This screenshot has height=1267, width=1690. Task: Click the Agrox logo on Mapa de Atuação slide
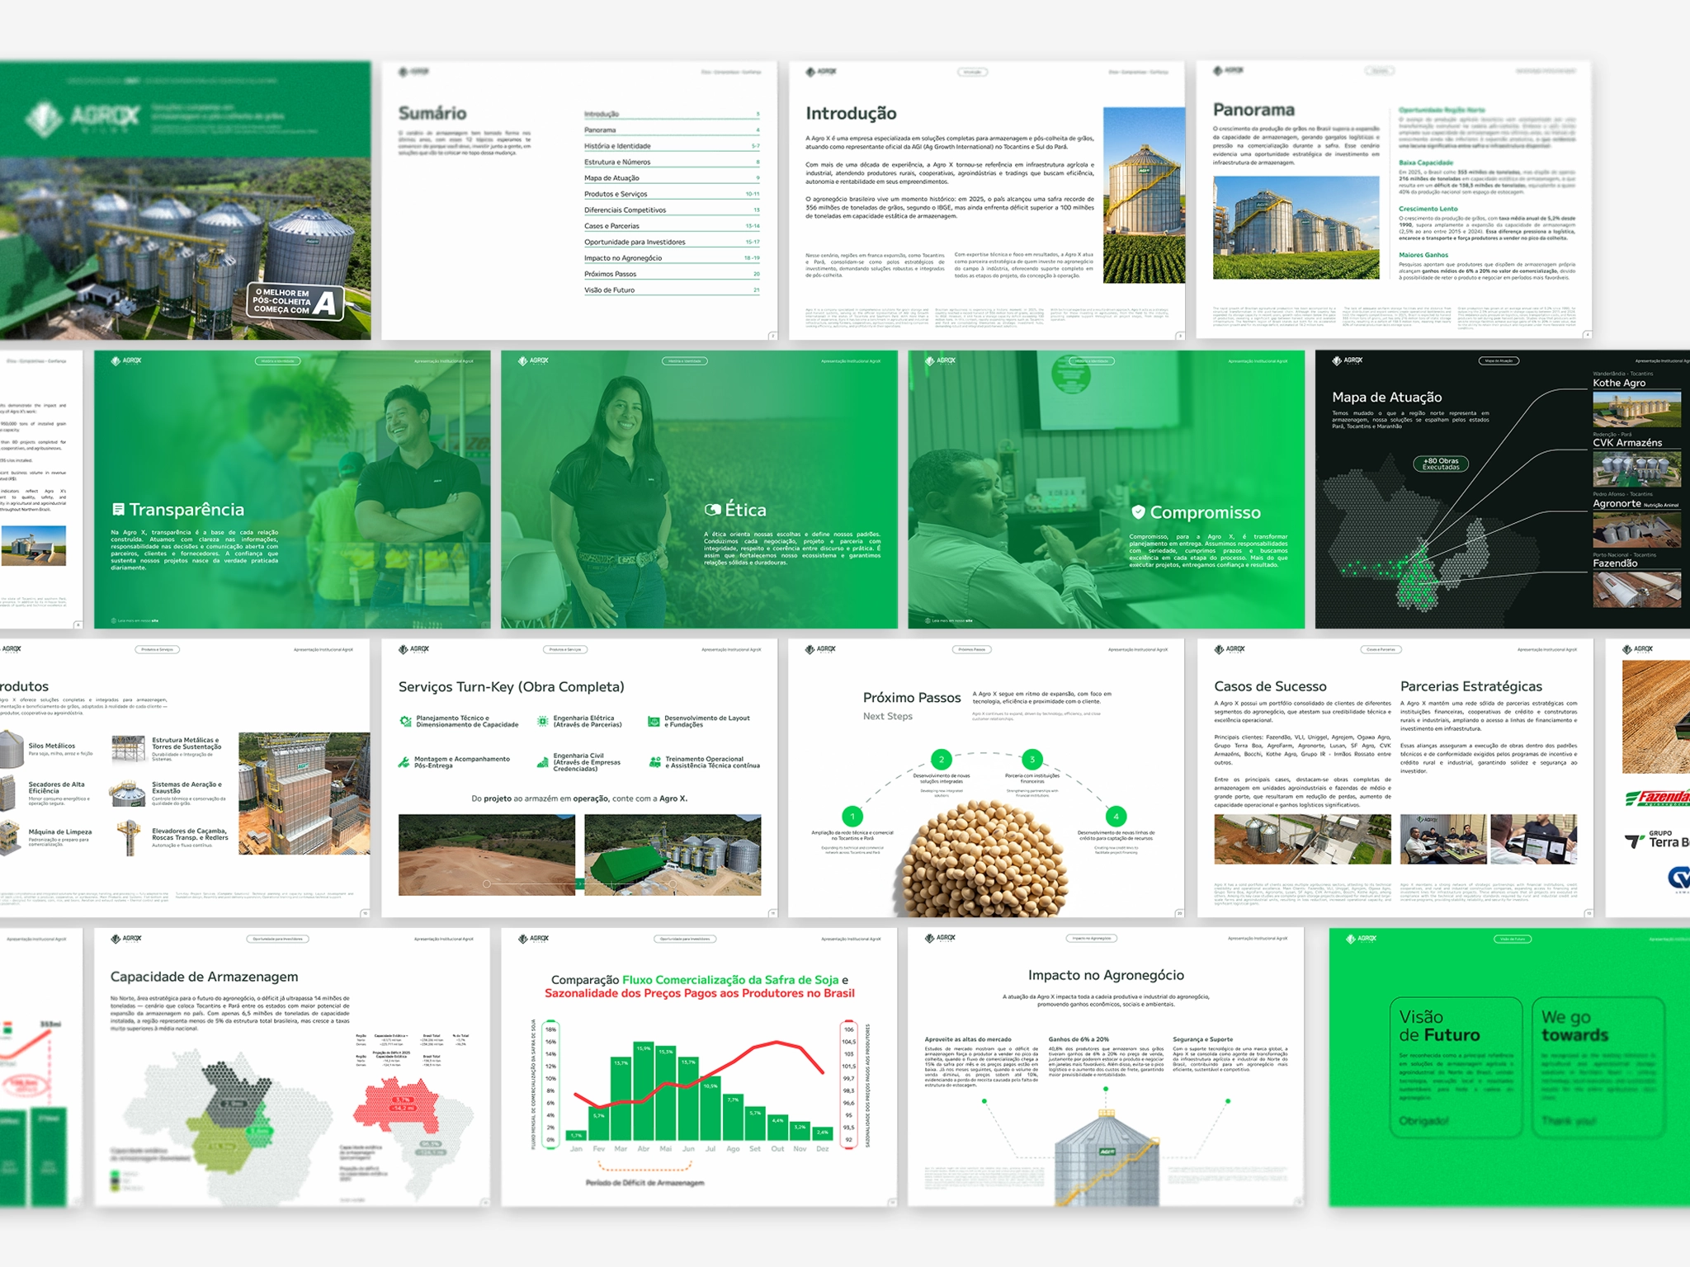(1347, 360)
